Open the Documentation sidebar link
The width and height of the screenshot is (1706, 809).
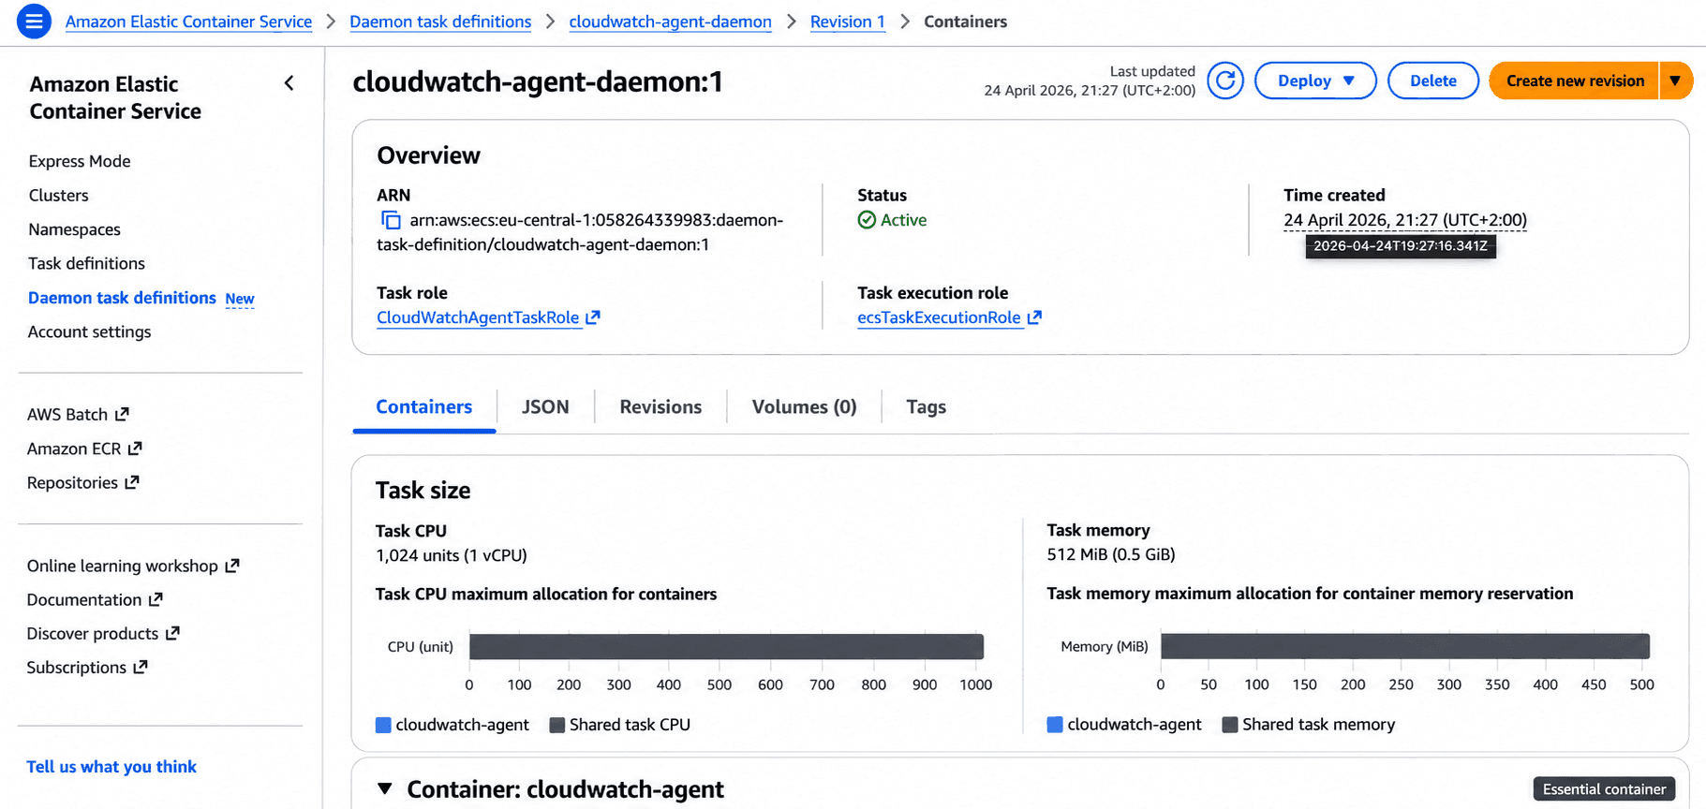pyautogui.click(x=84, y=599)
